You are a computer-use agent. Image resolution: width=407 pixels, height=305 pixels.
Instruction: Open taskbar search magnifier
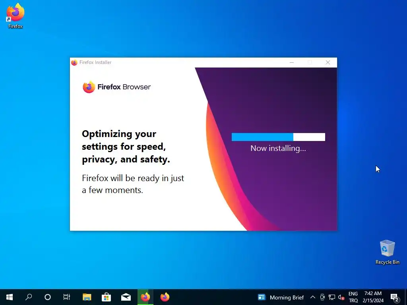29,297
